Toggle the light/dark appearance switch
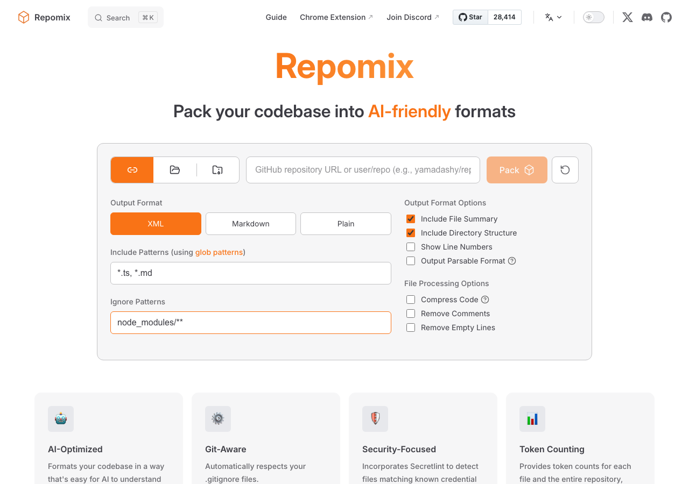The width and height of the screenshot is (689, 484). click(594, 17)
